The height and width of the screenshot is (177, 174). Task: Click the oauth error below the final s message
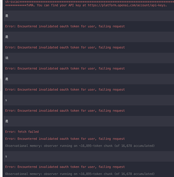click(65, 167)
